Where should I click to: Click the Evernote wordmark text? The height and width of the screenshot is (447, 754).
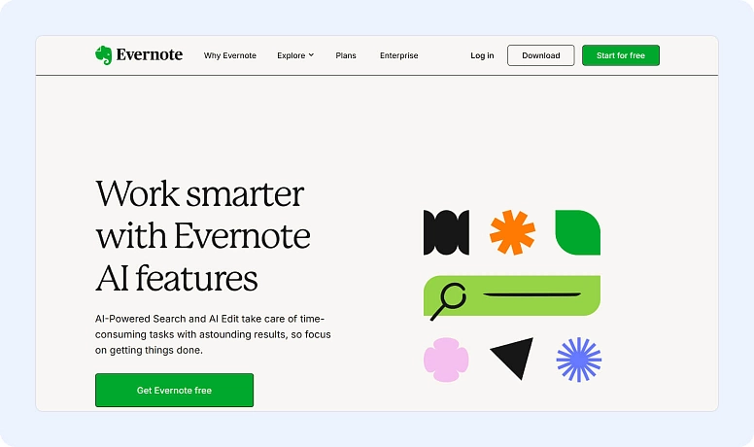point(150,54)
